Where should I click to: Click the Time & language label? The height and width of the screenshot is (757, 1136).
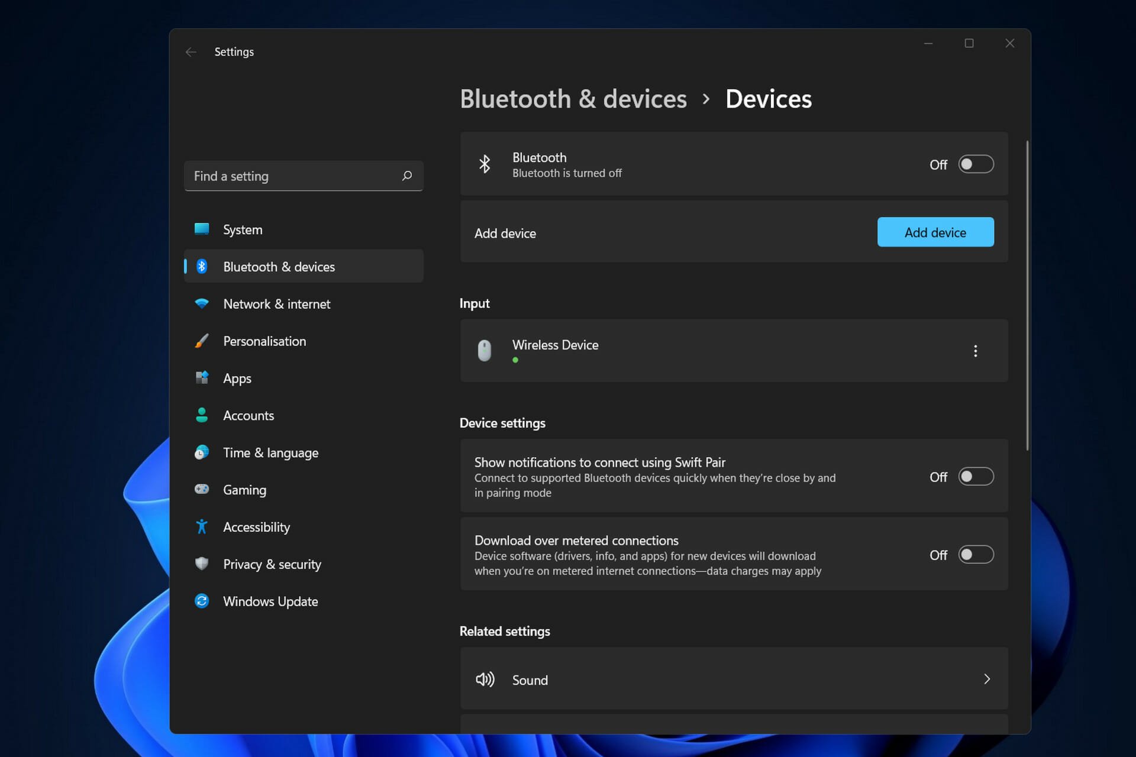(270, 453)
